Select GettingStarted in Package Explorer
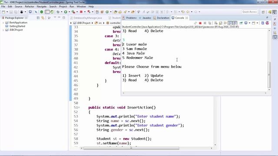The height and width of the screenshot is (156, 278). click(17, 26)
